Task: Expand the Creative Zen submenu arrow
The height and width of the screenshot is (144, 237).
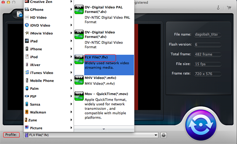Action: [71, 1]
